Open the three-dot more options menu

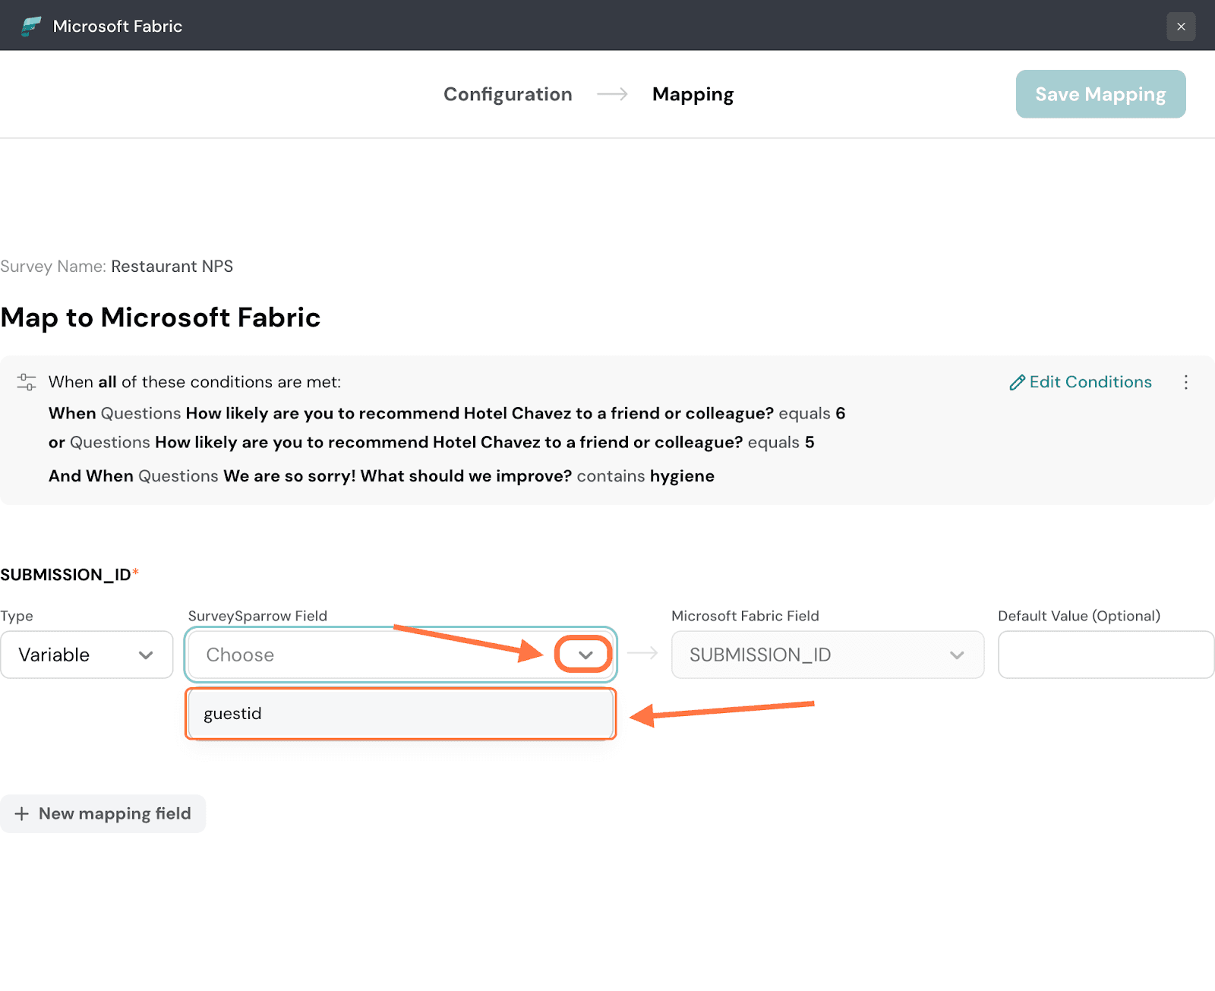point(1185,382)
